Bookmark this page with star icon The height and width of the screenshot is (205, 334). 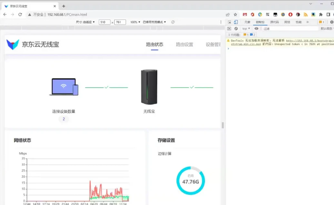point(235,14)
